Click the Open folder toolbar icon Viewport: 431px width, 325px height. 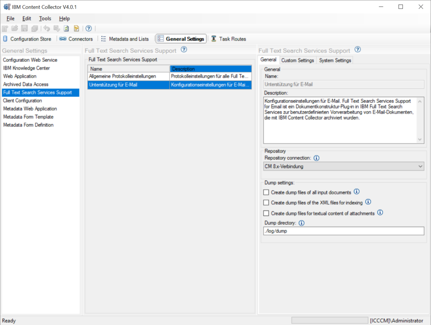(15, 28)
